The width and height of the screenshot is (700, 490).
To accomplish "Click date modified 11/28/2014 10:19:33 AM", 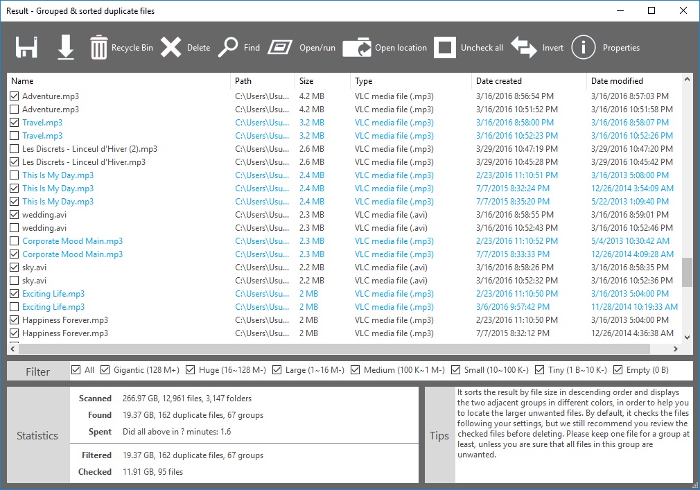I will pyautogui.click(x=634, y=307).
